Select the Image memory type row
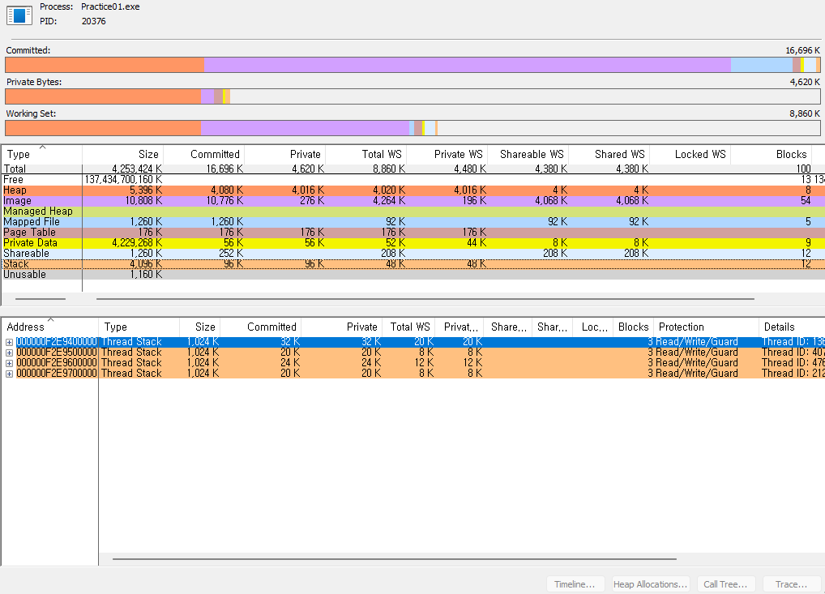Image resolution: width=825 pixels, height=594 pixels. pyautogui.click(x=413, y=200)
